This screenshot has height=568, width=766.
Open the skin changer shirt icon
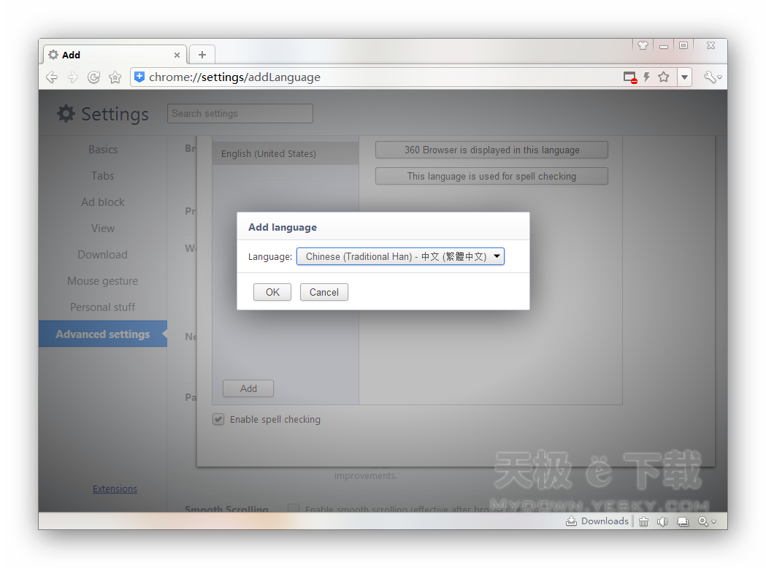[x=643, y=45]
